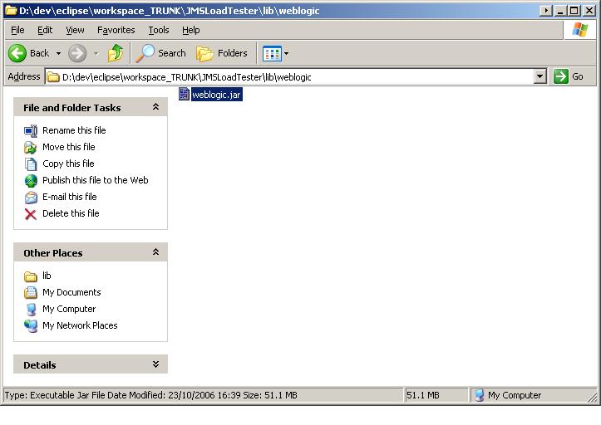Click the Move this file icon
The image size is (601, 425).
click(31, 147)
